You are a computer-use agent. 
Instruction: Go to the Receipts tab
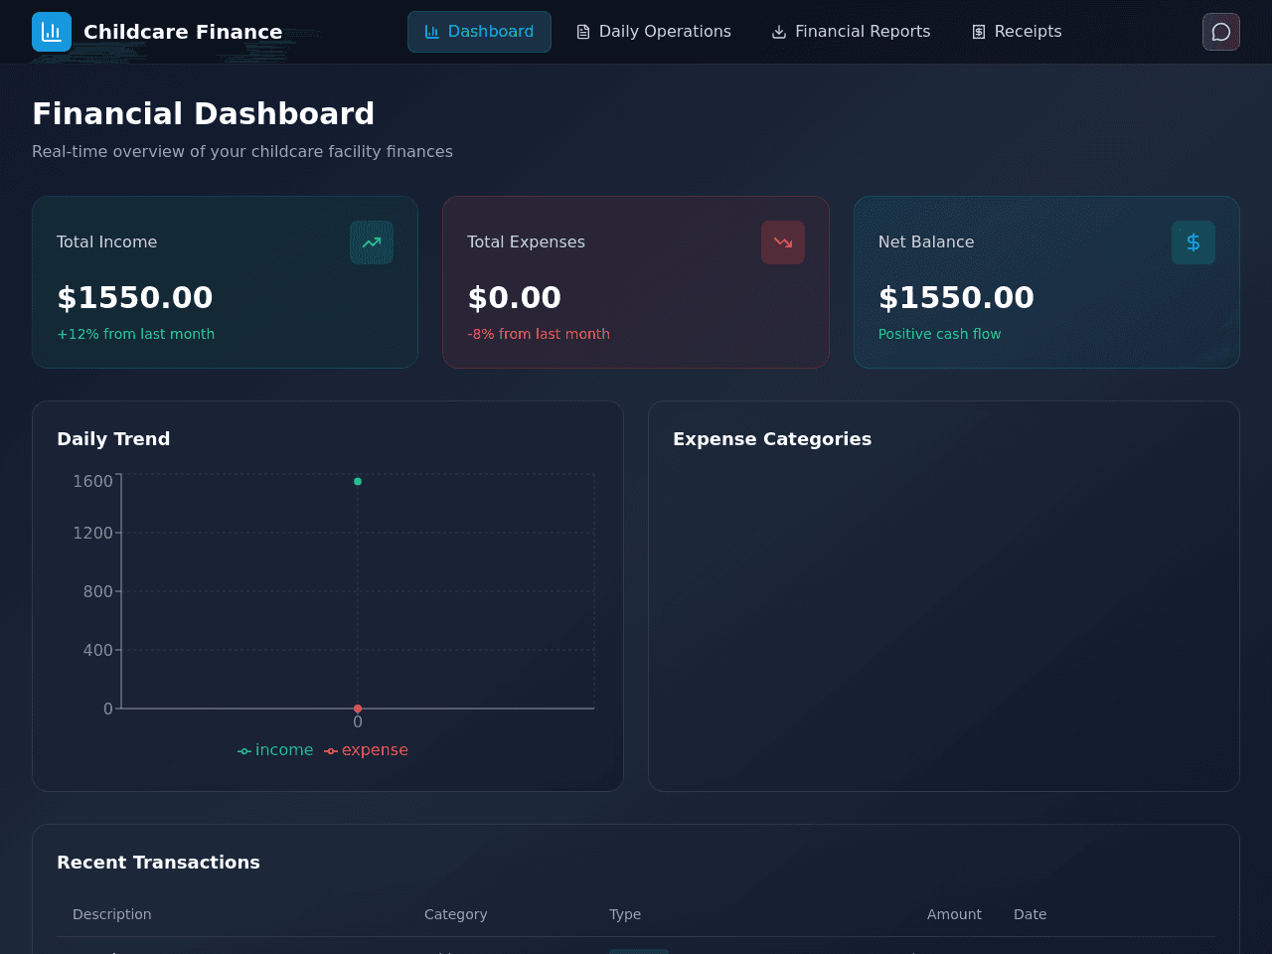(x=1017, y=32)
